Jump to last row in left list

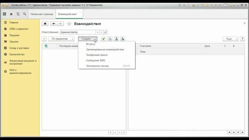124,132
